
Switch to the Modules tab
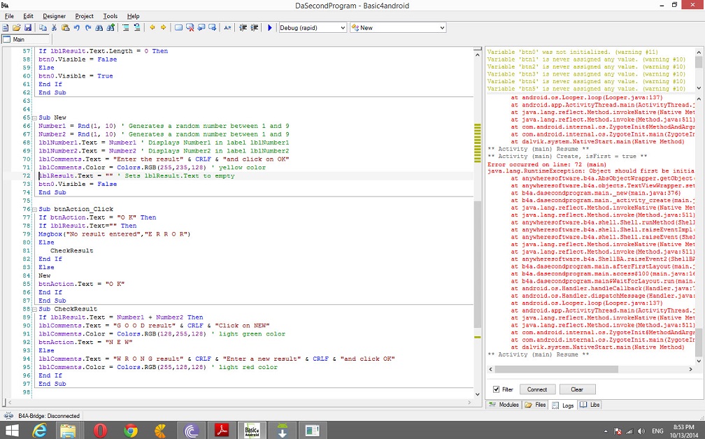504,405
